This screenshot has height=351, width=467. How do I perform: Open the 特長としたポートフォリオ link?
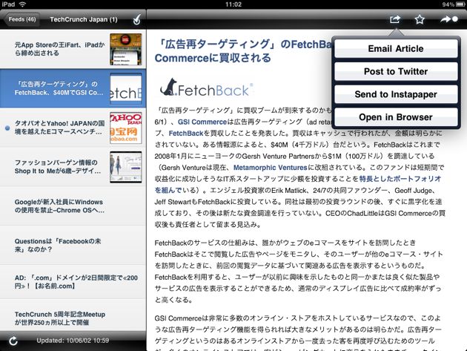pyautogui.click(x=400, y=179)
